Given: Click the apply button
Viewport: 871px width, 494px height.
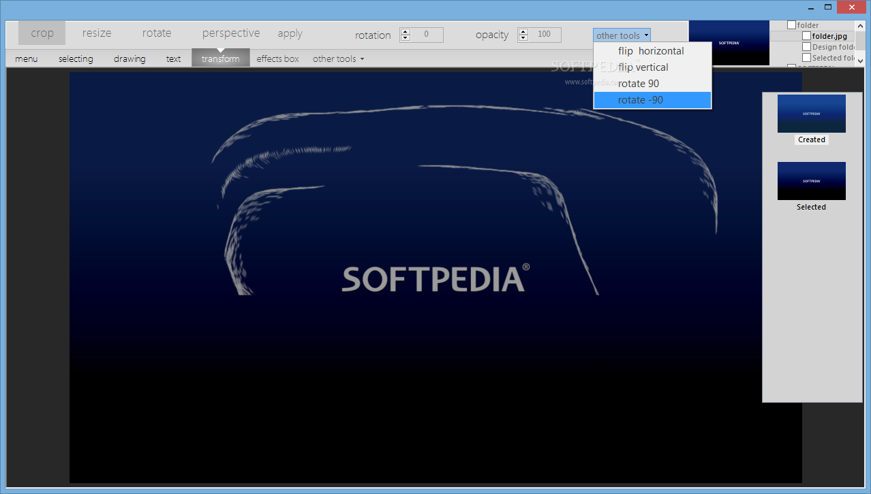Looking at the screenshot, I should coord(290,33).
